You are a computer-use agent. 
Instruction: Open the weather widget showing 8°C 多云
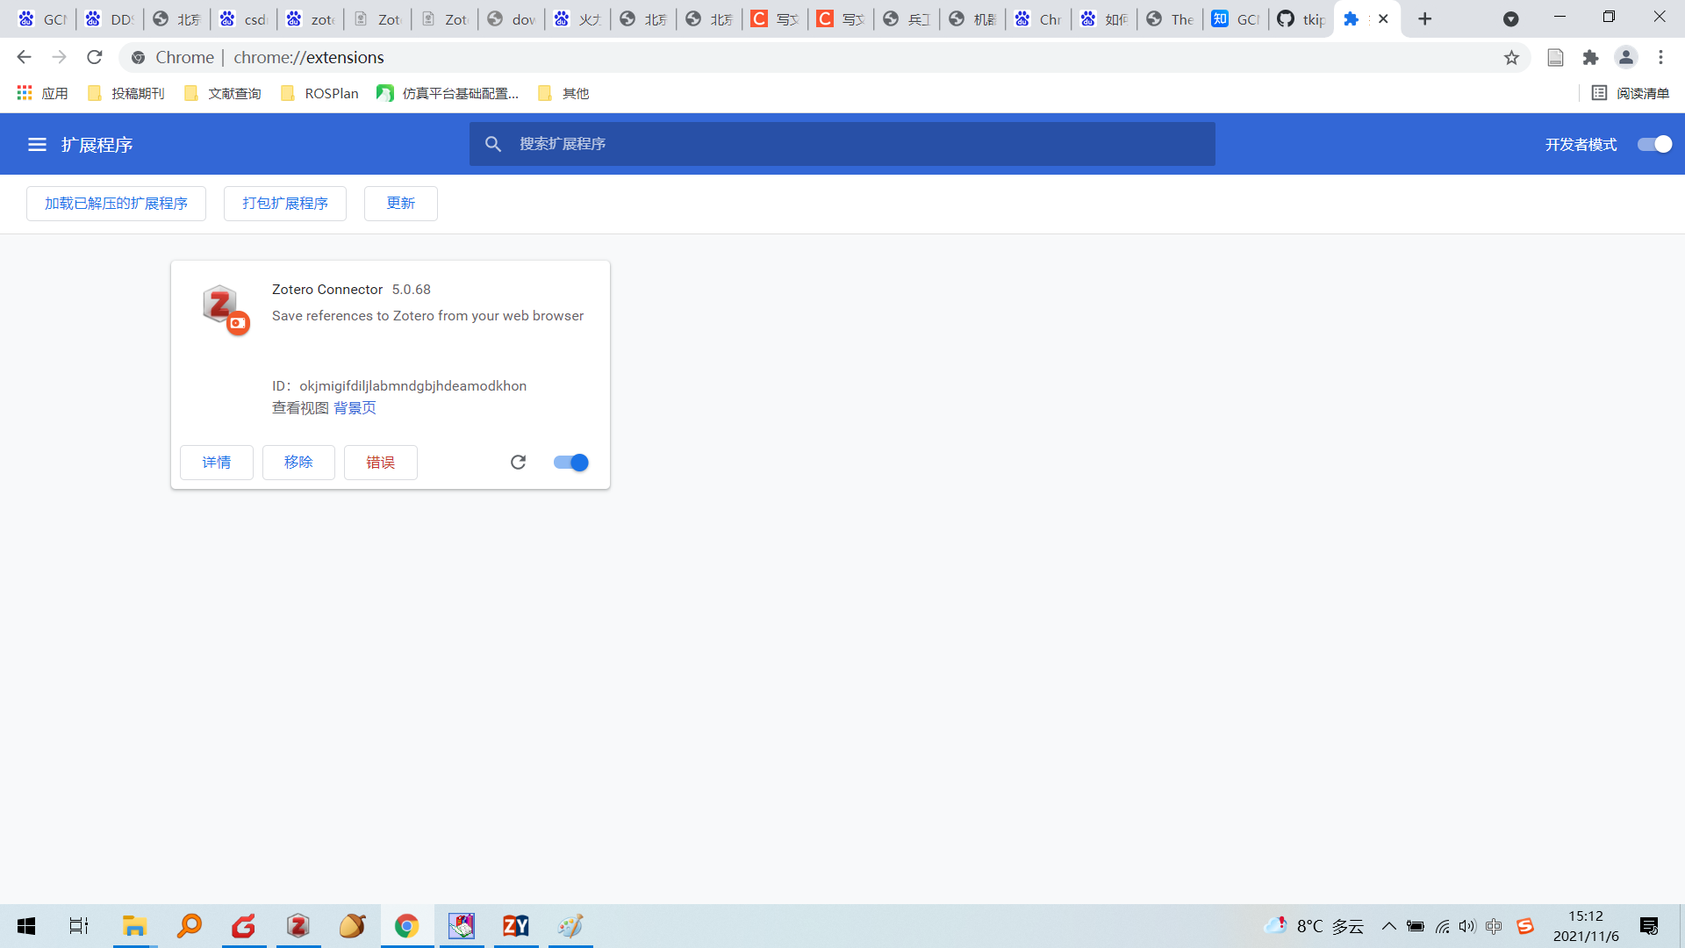click(1314, 926)
